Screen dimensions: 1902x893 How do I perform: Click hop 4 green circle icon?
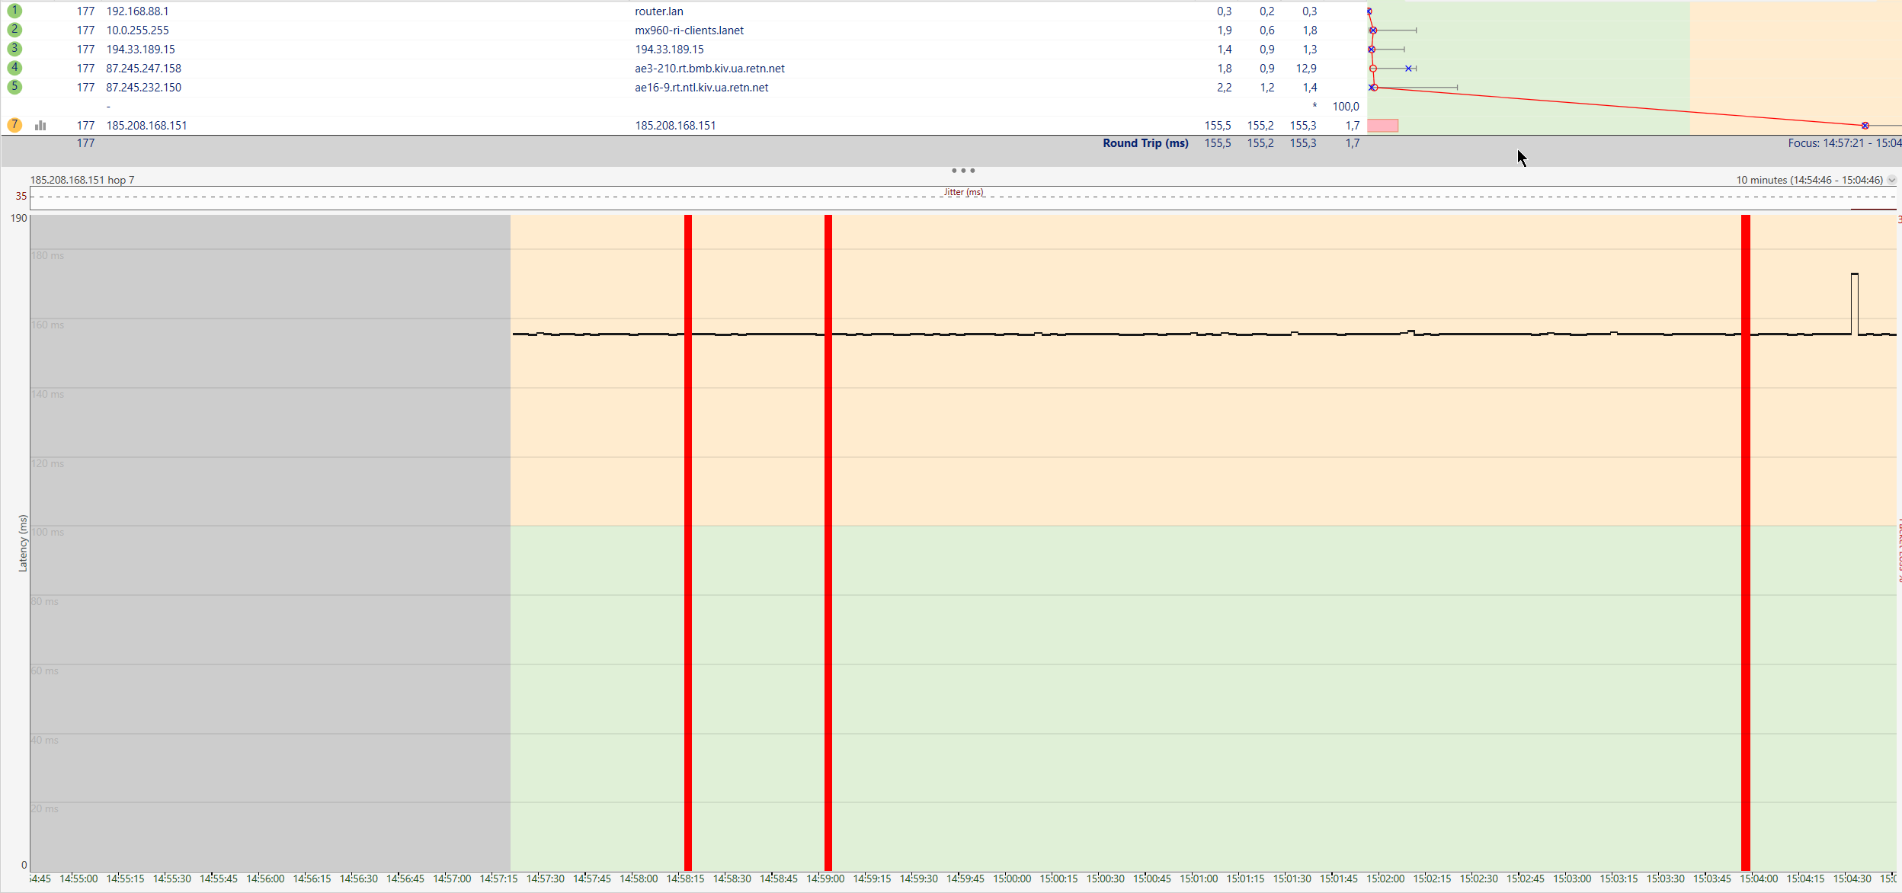coord(14,68)
